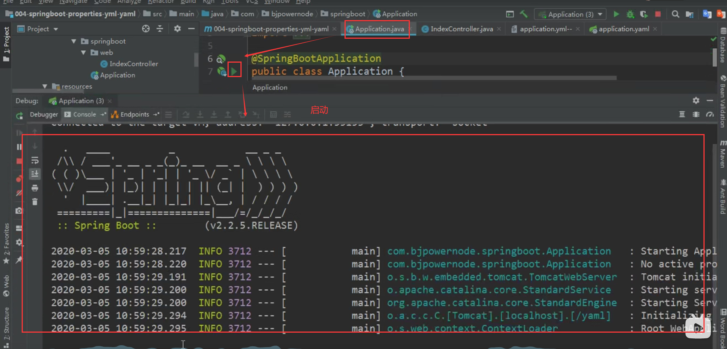Screen dimensions: 727x349
Task: Toggle the Console tab pin arrow
Action: [103, 114]
